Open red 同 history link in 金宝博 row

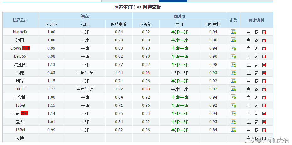[x=264, y=97]
